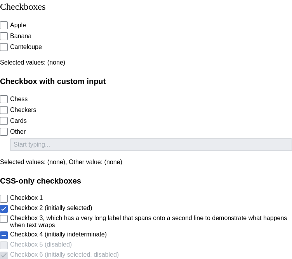Click the disabled Checkbox 5
Viewport: 292px width, 259px height.
coord(4,245)
